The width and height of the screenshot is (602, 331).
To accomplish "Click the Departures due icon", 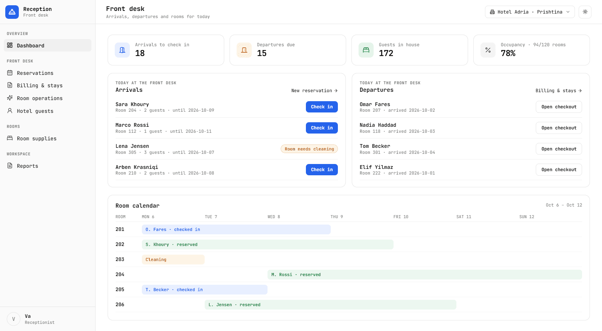I will point(244,50).
